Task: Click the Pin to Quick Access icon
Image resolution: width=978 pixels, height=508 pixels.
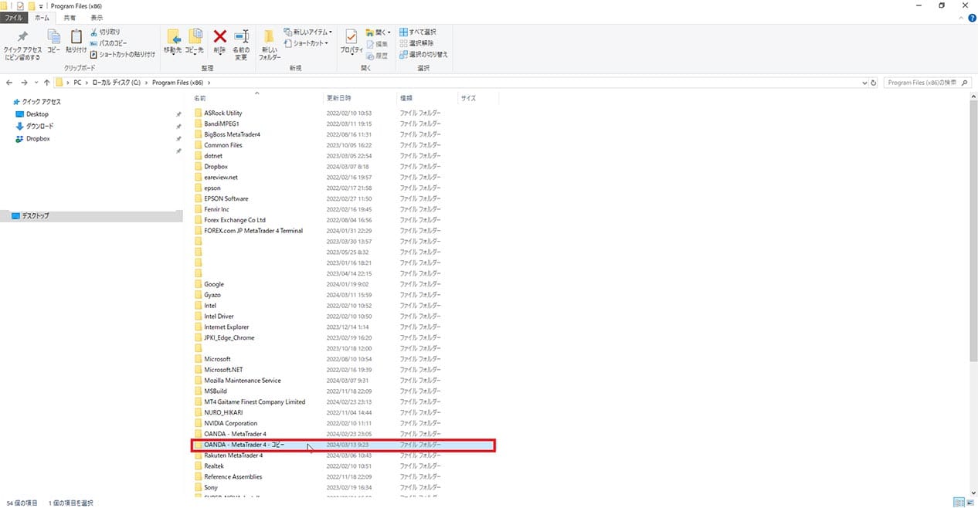Action: click(22, 37)
